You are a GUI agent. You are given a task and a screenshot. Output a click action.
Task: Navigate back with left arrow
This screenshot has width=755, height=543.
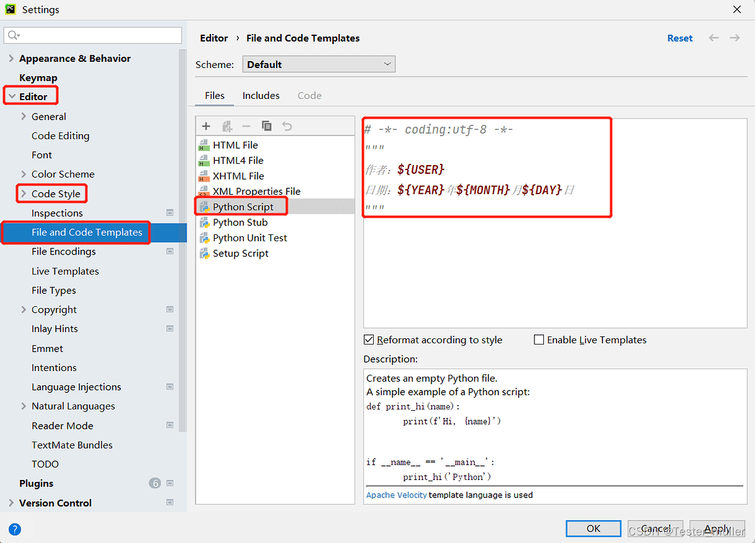[713, 38]
